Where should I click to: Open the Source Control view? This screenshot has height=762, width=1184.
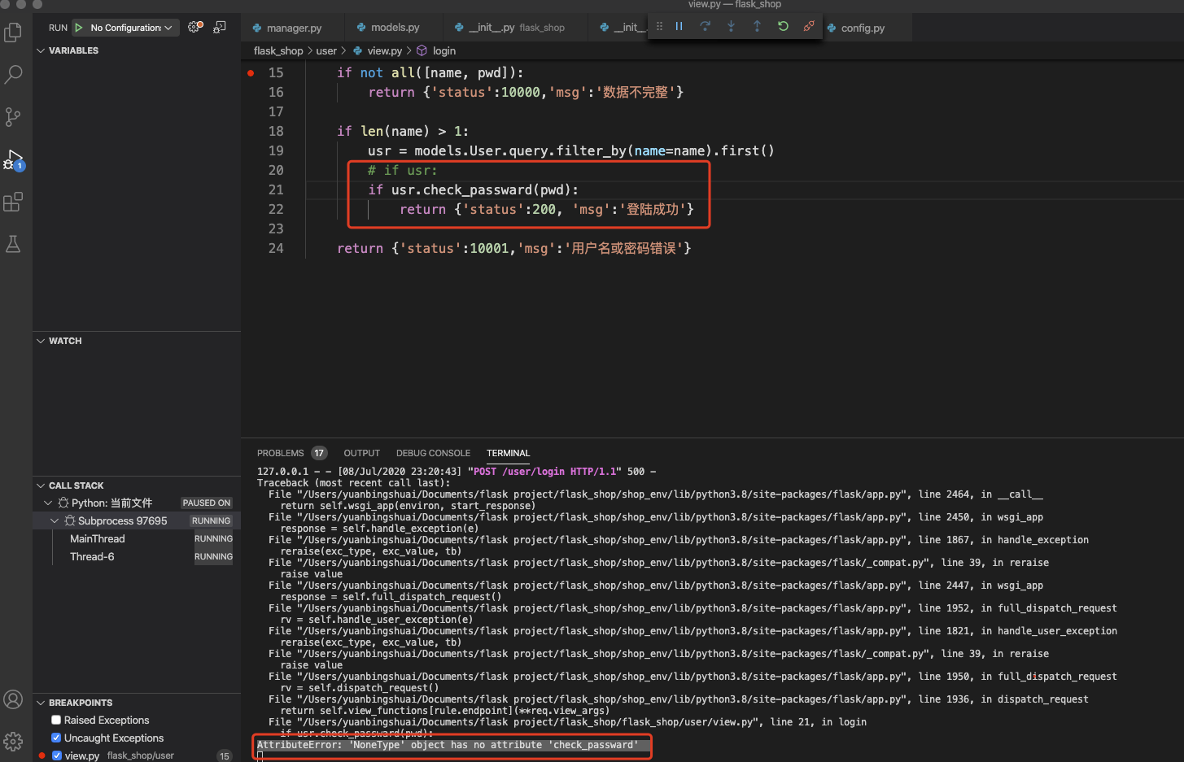pyautogui.click(x=13, y=117)
